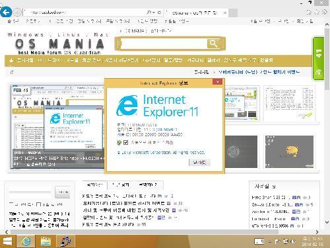Viewport: 330px width, 248px height.
Task: Open the 자료실 navigation menu item
Action: tap(72, 60)
